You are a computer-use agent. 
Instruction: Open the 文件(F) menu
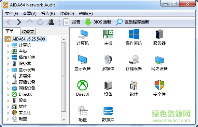12,14
